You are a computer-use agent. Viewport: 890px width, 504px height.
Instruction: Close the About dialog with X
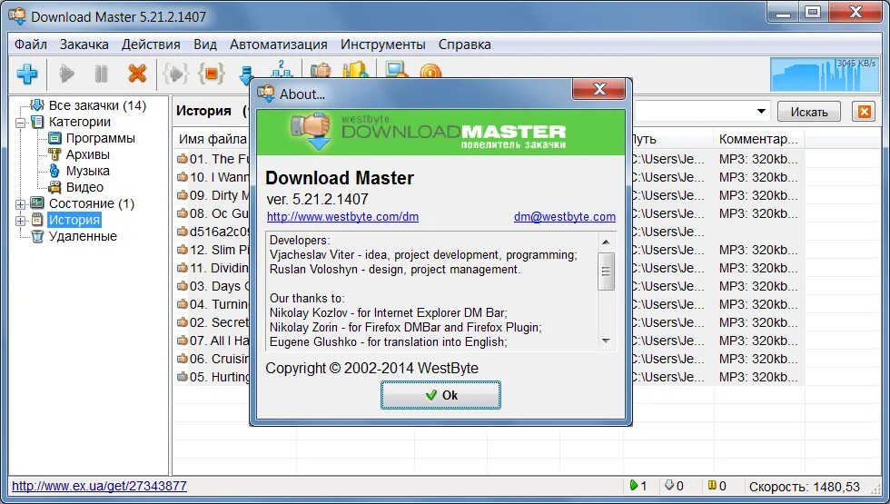click(x=598, y=89)
